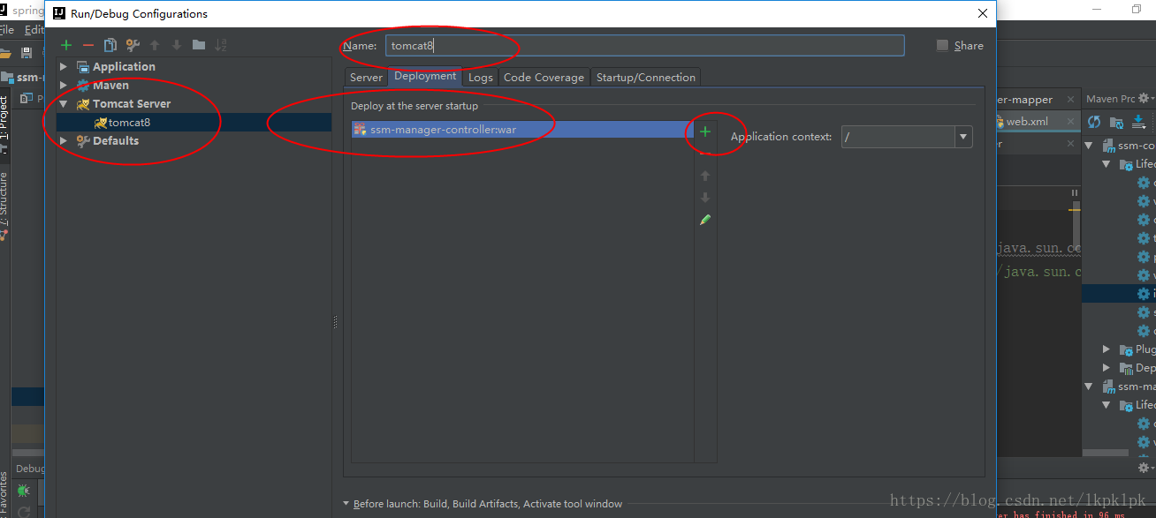Open the Structure tool window tab
The image size is (1156, 518).
pyautogui.click(x=4, y=206)
